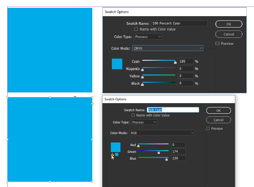
Task: Click the small in-gamut color swatch beside warning
Action: tap(117, 154)
